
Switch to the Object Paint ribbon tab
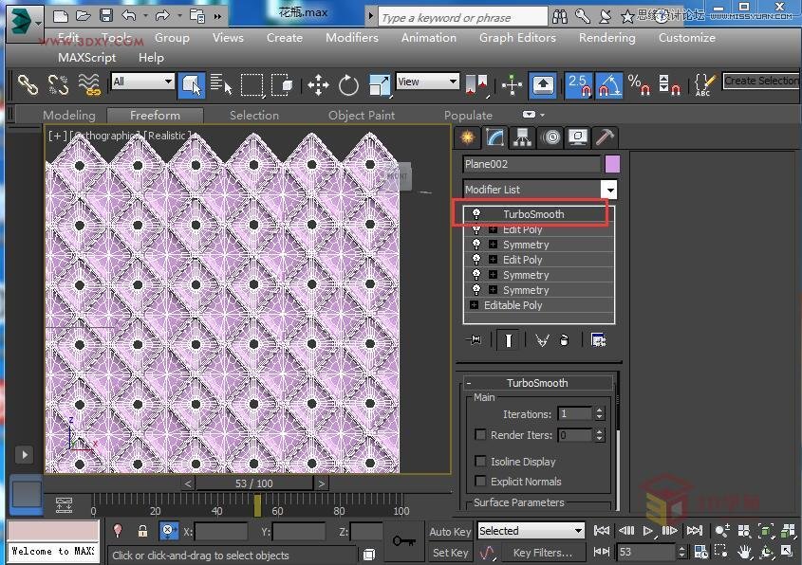pos(361,116)
